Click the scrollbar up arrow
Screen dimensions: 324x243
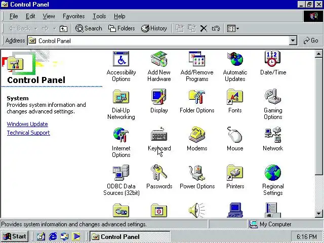[x=318, y=54]
